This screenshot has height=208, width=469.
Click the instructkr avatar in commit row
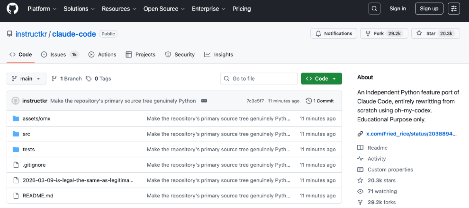15,101
